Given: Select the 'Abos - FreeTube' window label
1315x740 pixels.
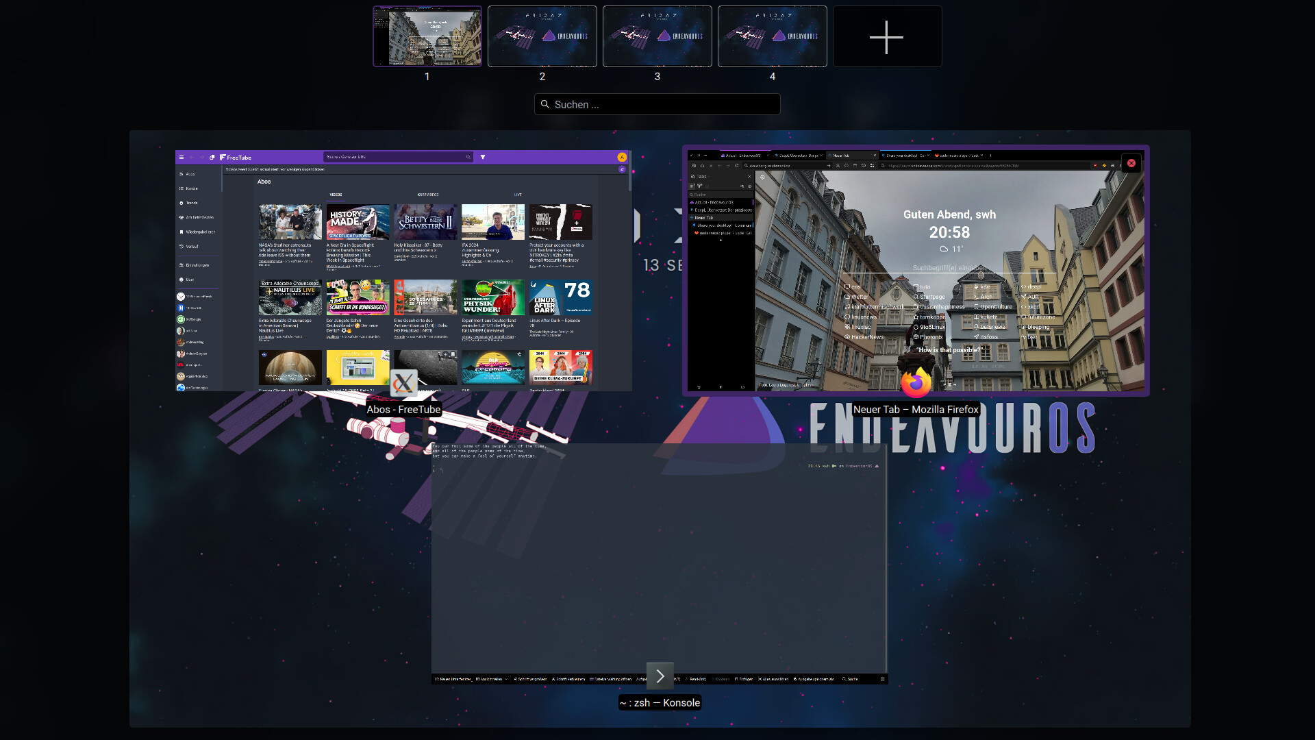Looking at the screenshot, I should [403, 409].
